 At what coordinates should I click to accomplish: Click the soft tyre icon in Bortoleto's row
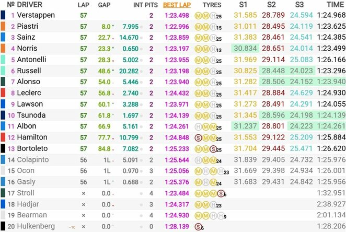(x=212, y=148)
